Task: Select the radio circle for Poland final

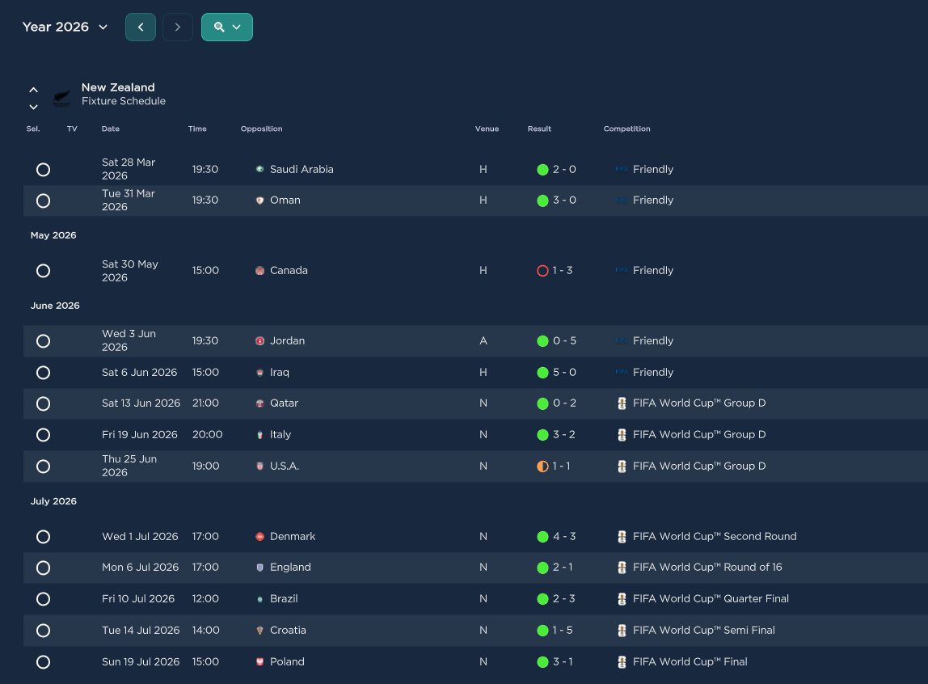Action: tap(43, 662)
